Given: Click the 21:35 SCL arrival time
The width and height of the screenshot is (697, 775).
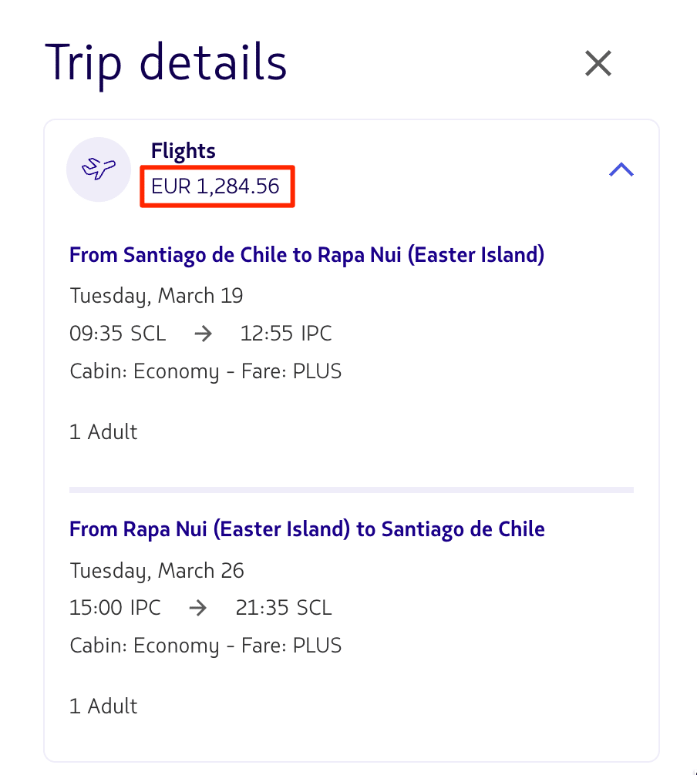Looking at the screenshot, I should coord(284,608).
